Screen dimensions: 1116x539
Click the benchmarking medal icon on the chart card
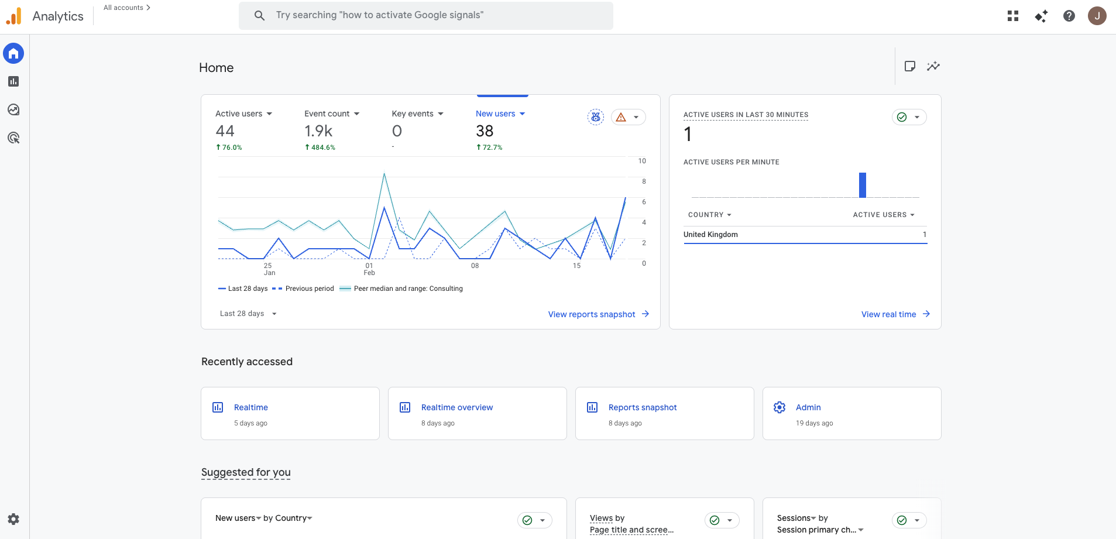pos(595,117)
